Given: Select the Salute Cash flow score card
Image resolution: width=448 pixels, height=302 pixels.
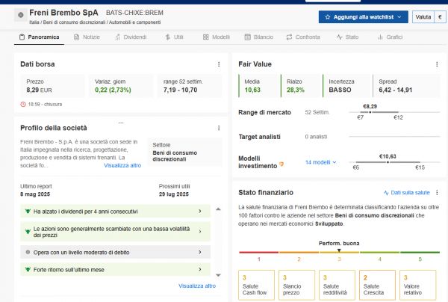Looking at the screenshot, I should pyautogui.click(x=256, y=285).
